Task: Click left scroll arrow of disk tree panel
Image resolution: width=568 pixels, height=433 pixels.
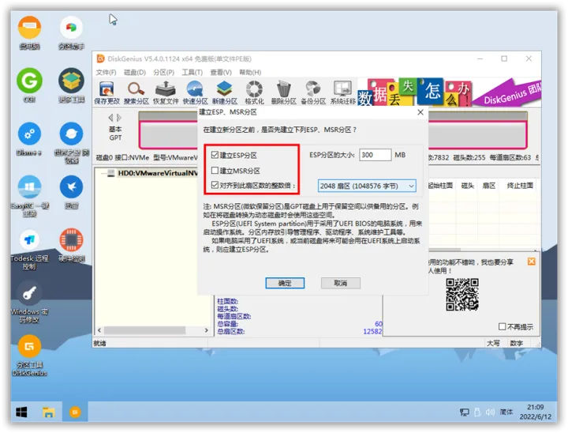Action: click(x=99, y=330)
